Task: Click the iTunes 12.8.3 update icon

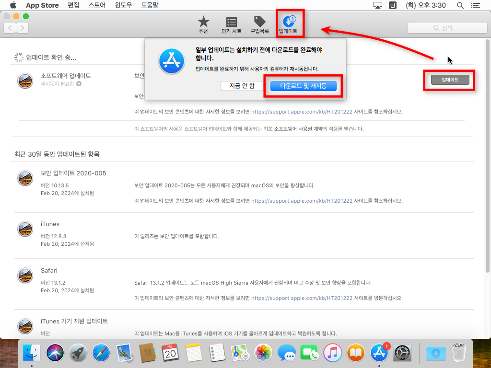Action: click(x=25, y=229)
